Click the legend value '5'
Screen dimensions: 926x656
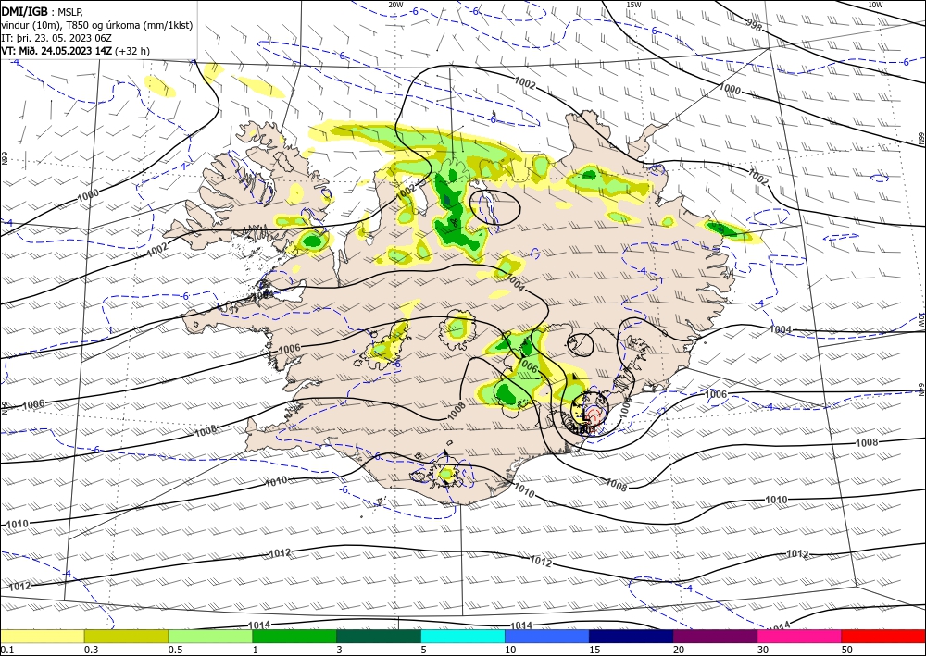(424, 650)
